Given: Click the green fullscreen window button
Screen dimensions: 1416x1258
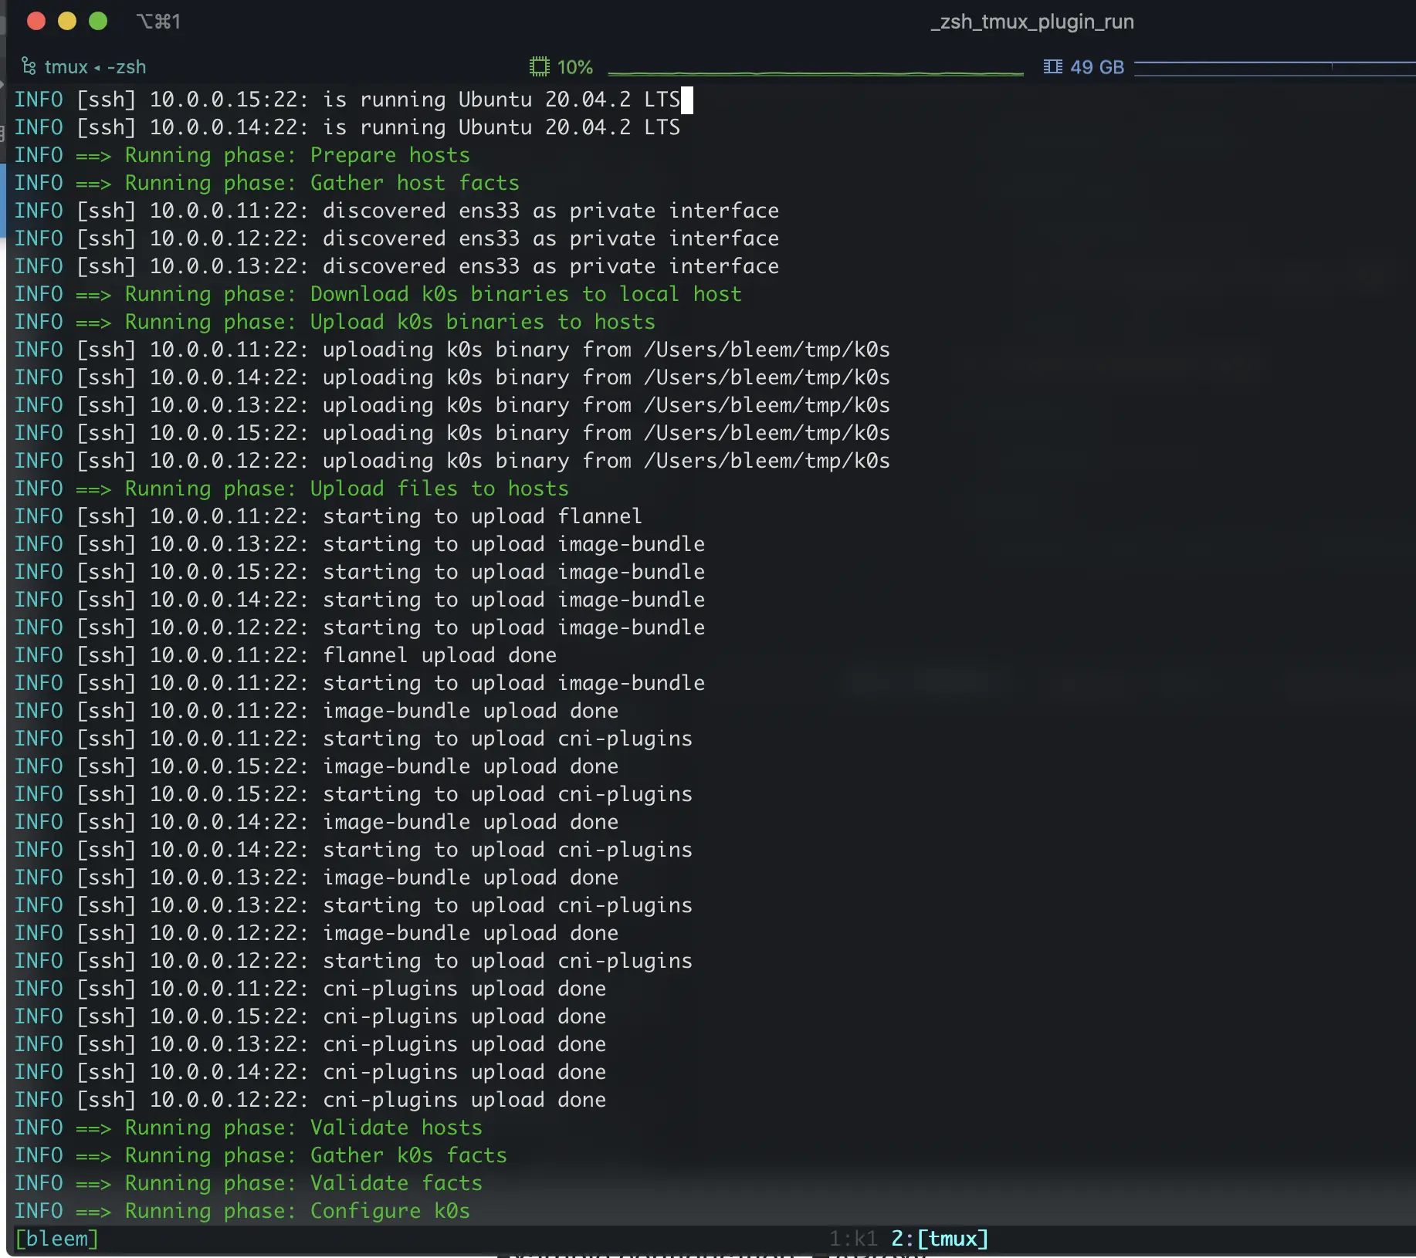Looking at the screenshot, I should pos(98,21).
